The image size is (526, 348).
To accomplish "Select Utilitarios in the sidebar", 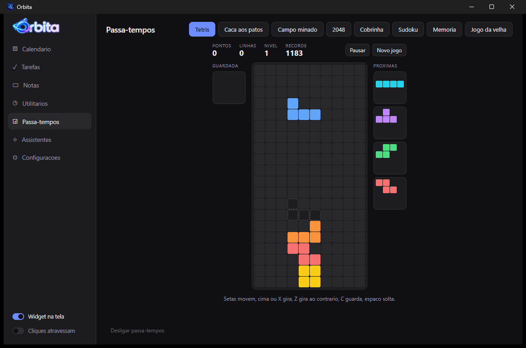I will pos(49,104).
